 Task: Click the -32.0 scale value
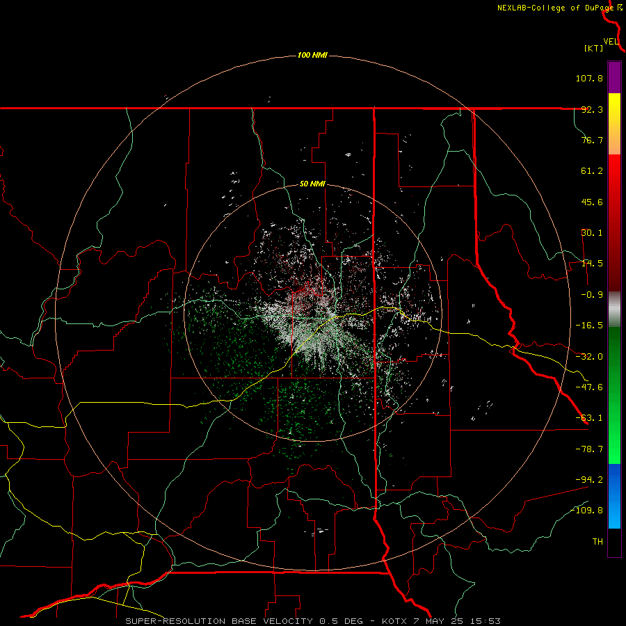coord(589,357)
